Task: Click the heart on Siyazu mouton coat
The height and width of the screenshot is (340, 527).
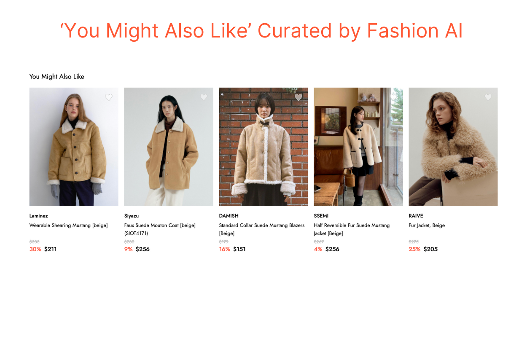Action: coord(204,97)
